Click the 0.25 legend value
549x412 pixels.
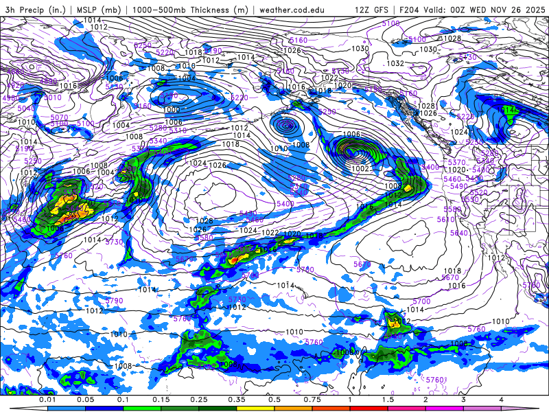199,400
